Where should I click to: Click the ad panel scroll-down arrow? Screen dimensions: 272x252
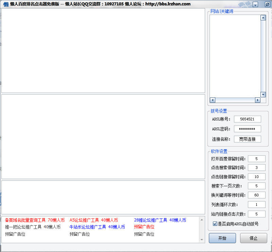pos(202,240)
